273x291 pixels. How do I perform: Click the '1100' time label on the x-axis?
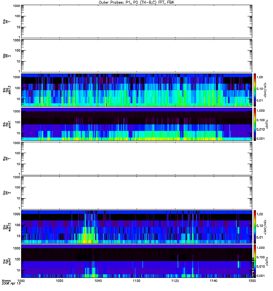(x=136, y=280)
